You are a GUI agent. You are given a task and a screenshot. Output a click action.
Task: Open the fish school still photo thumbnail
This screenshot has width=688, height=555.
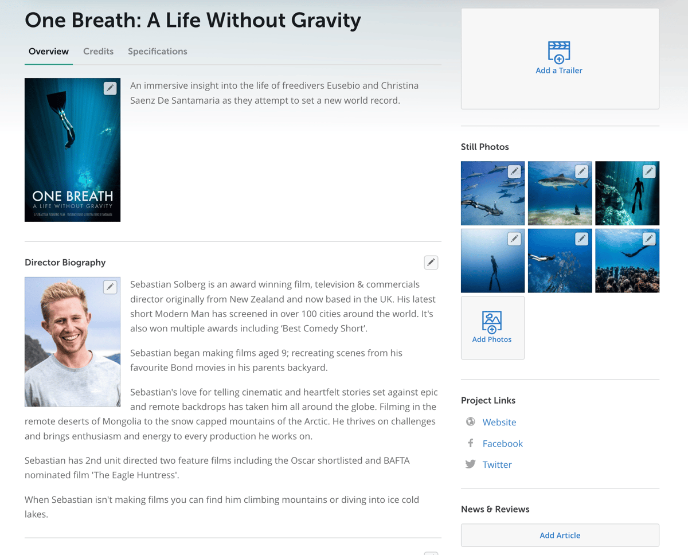(x=560, y=261)
